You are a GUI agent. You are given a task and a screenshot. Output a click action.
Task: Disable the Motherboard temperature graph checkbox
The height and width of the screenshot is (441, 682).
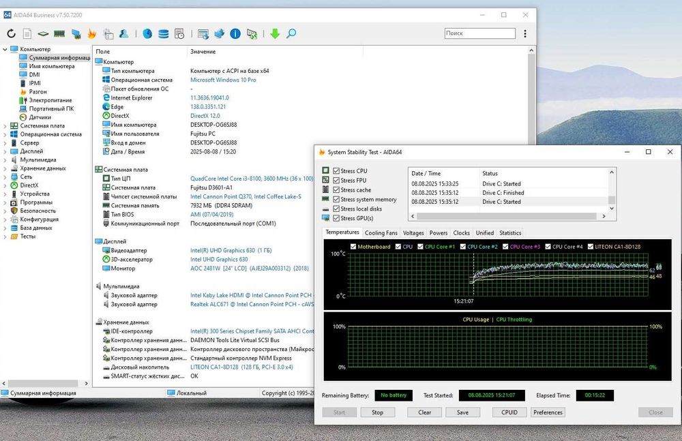pos(353,247)
